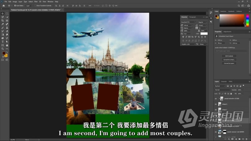
Task: Open the font family dropdown
Action: [x=188, y=22]
